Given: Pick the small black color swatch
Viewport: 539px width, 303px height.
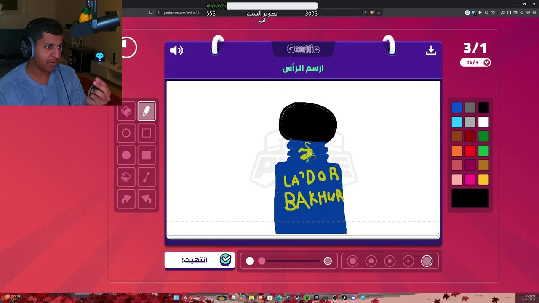Looking at the screenshot, I should tap(483, 108).
